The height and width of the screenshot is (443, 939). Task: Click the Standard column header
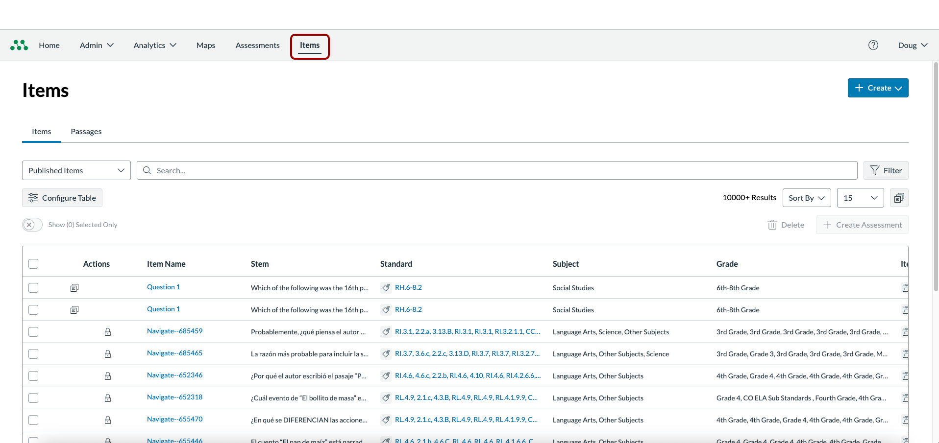pyautogui.click(x=396, y=264)
